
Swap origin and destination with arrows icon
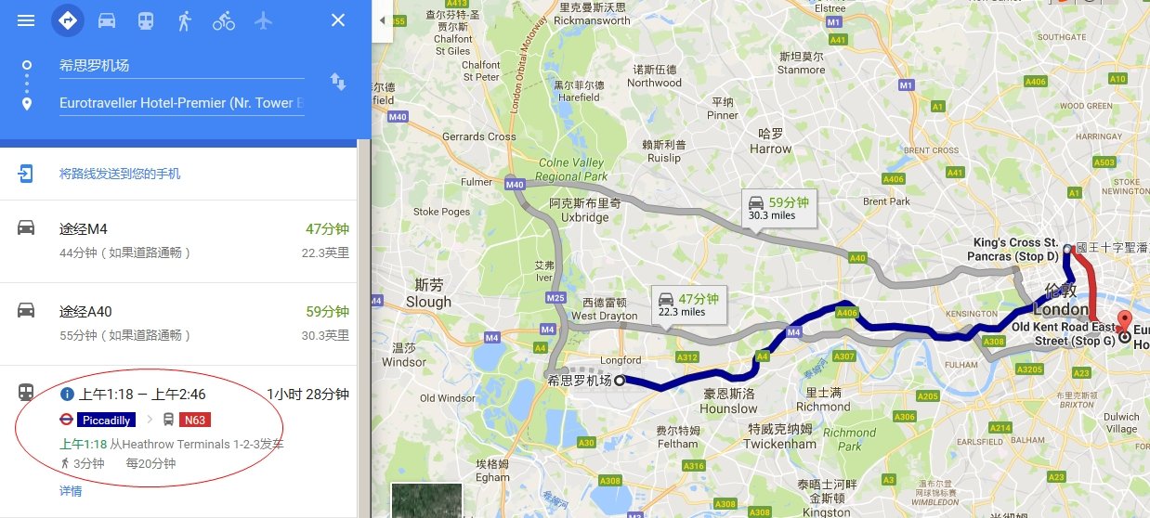338,83
